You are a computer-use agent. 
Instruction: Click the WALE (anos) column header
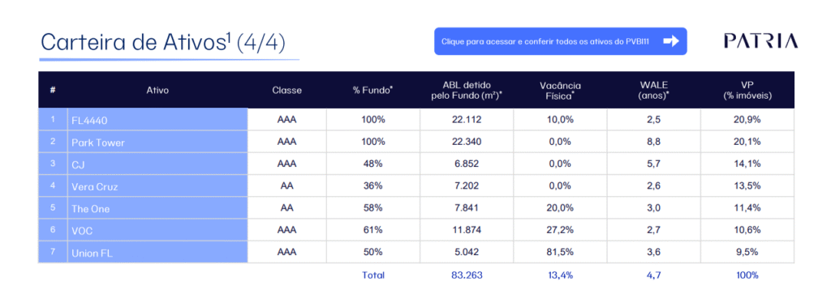653,91
